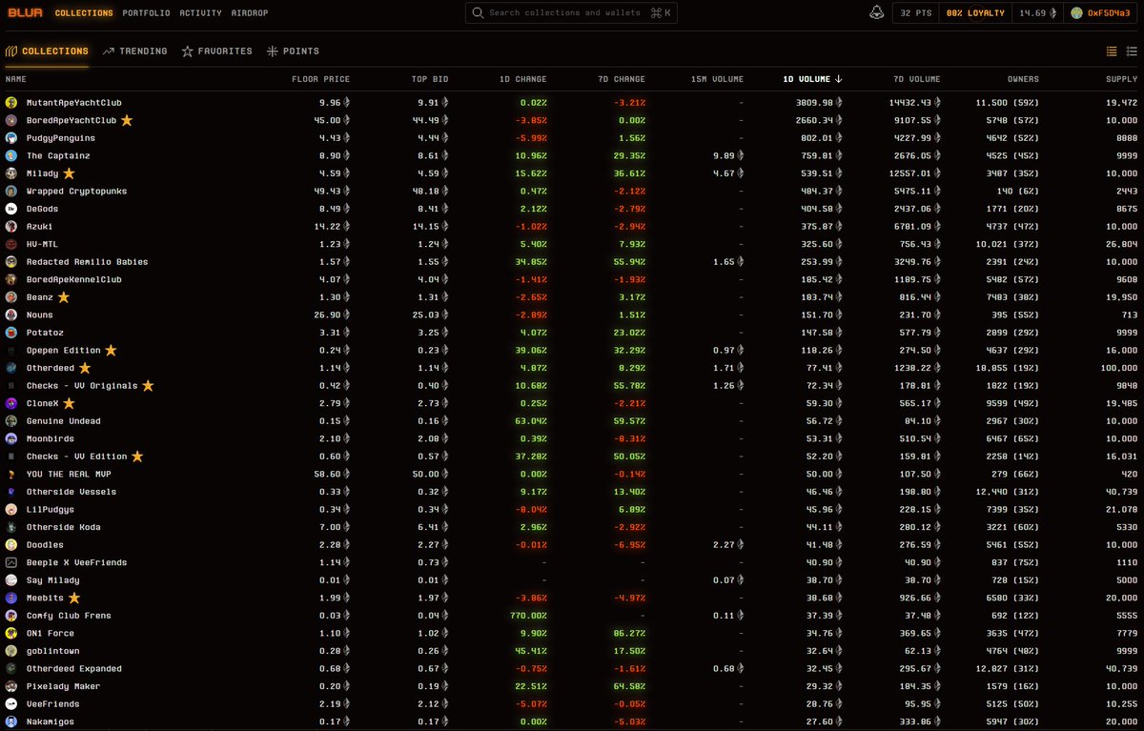Sort by the SUPPLY column header

(1121, 79)
